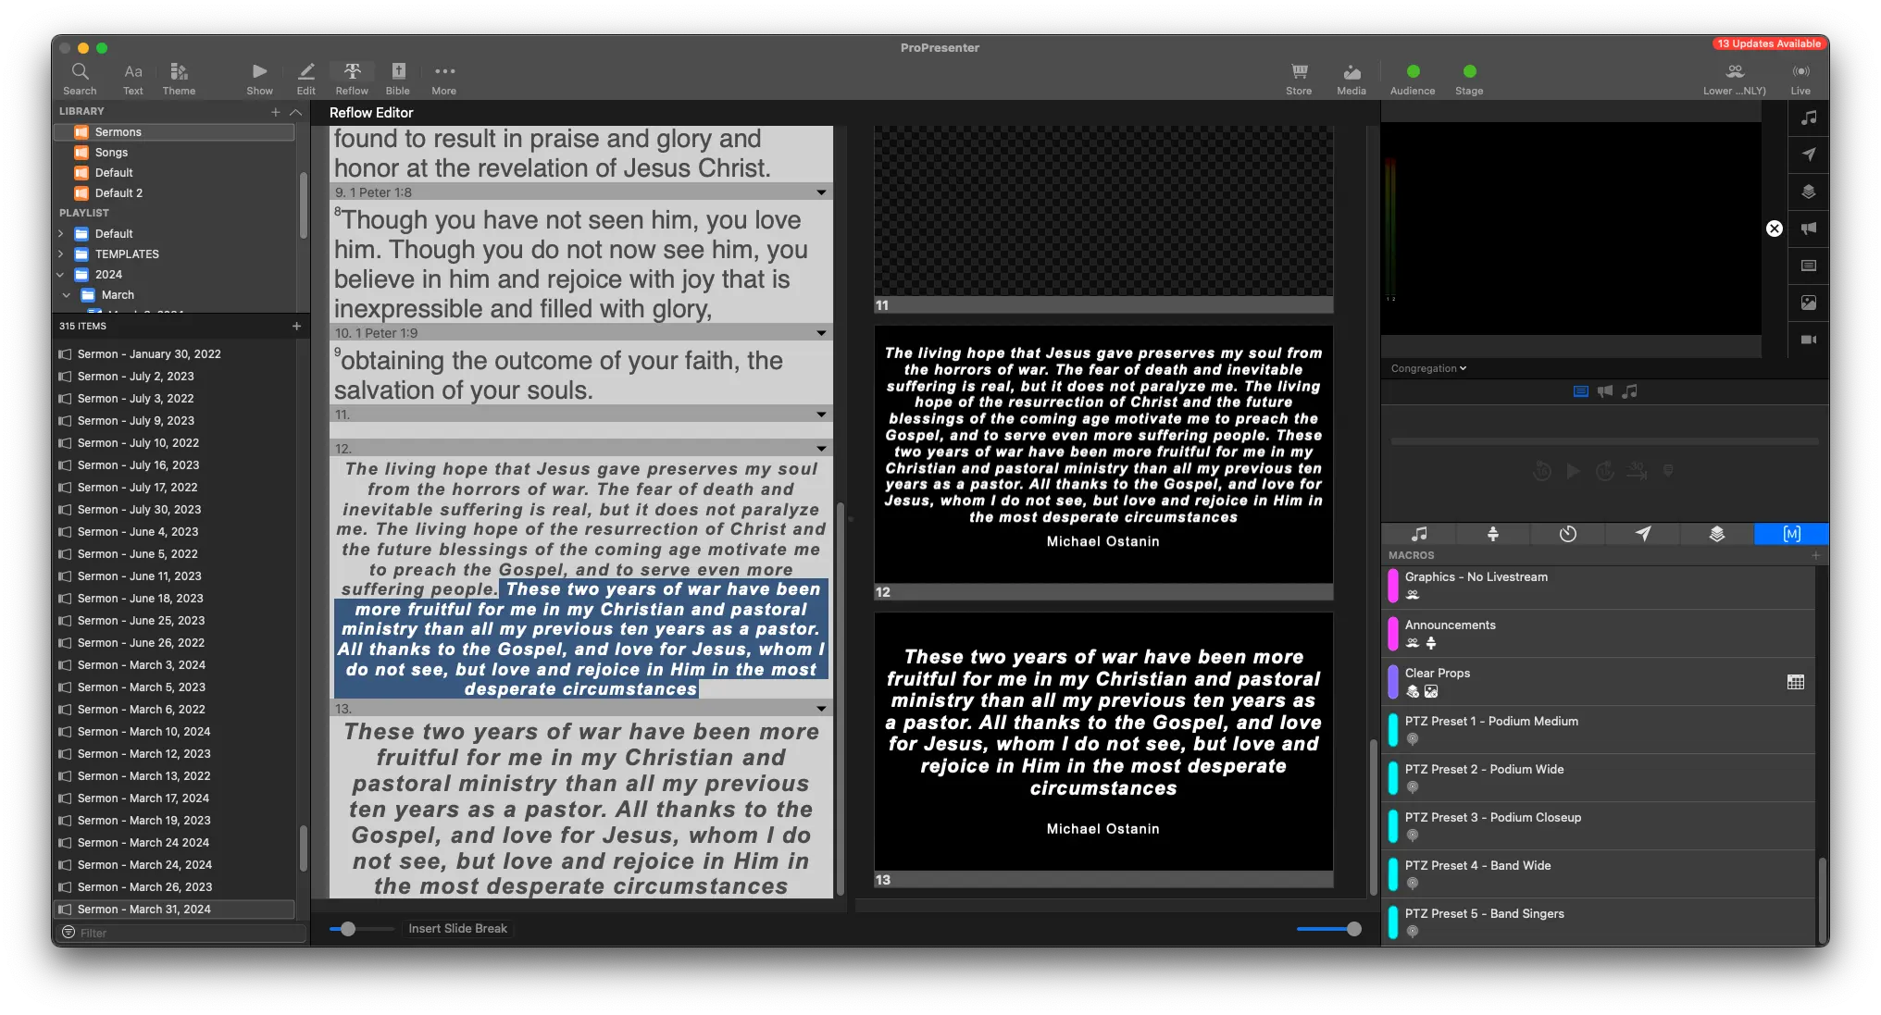Switch to the Macros tab in the bottom panel
The width and height of the screenshot is (1881, 1015).
pyautogui.click(x=1791, y=534)
